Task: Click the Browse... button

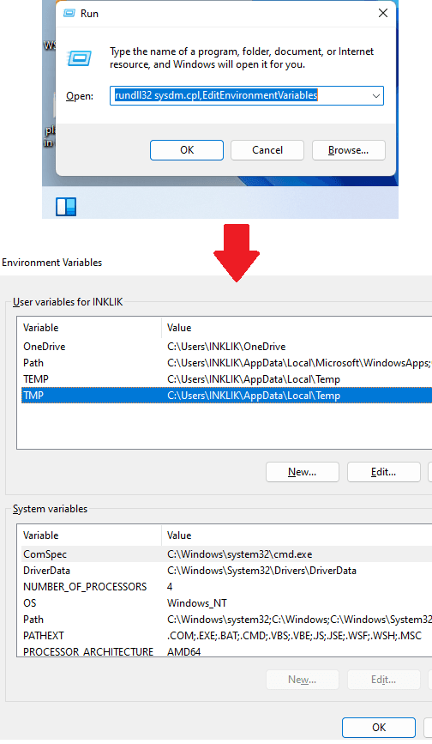Action: [349, 150]
